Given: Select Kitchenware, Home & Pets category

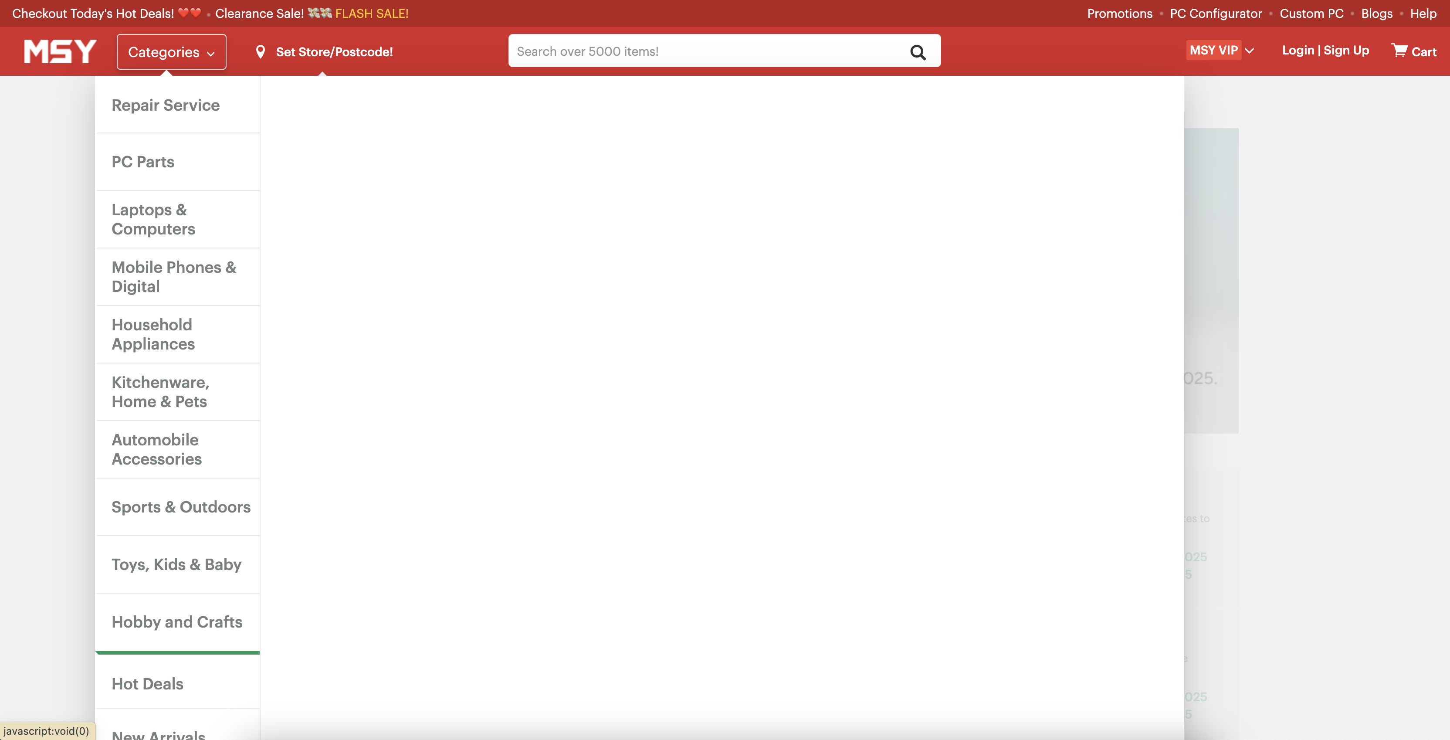Looking at the screenshot, I should click(160, 391).
